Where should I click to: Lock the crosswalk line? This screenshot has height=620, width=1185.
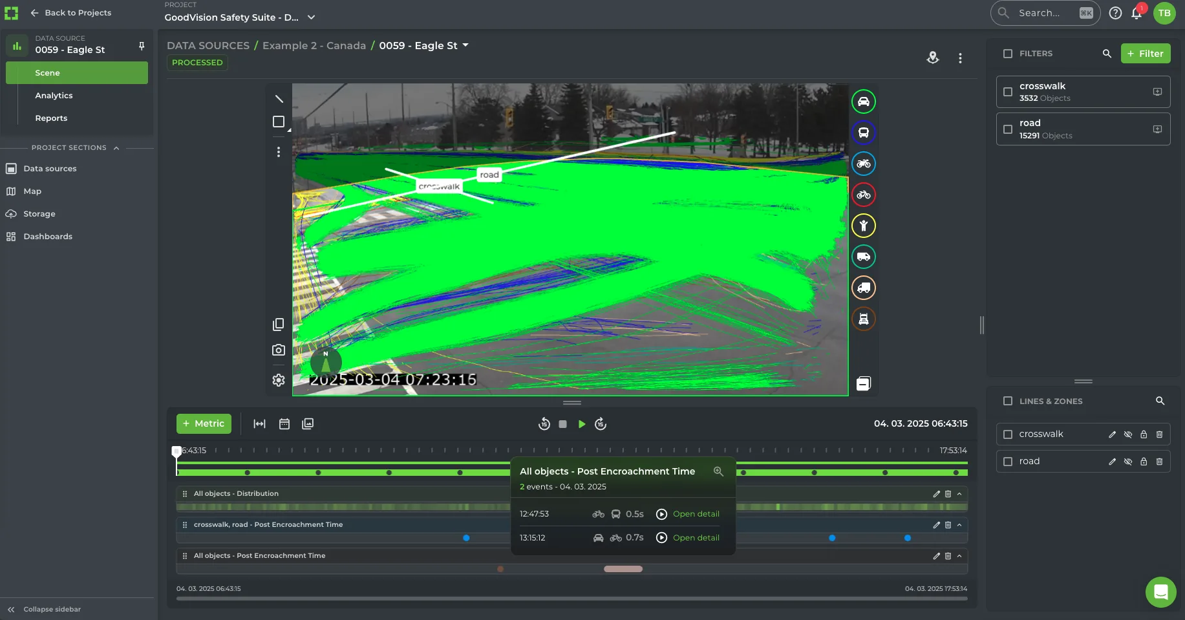(x=1144, y=434)
